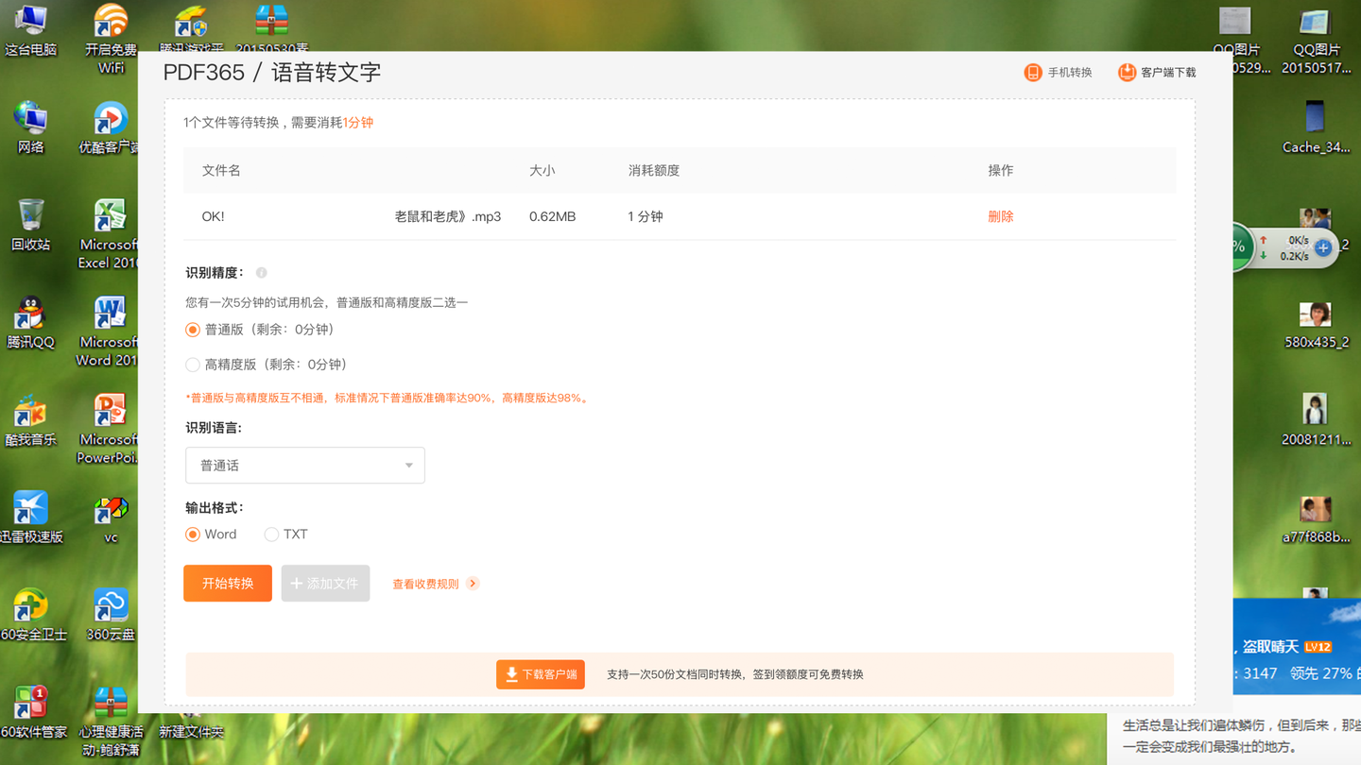Click the 消耗额度 column header

pyautogui.click(x=654, y=170)
